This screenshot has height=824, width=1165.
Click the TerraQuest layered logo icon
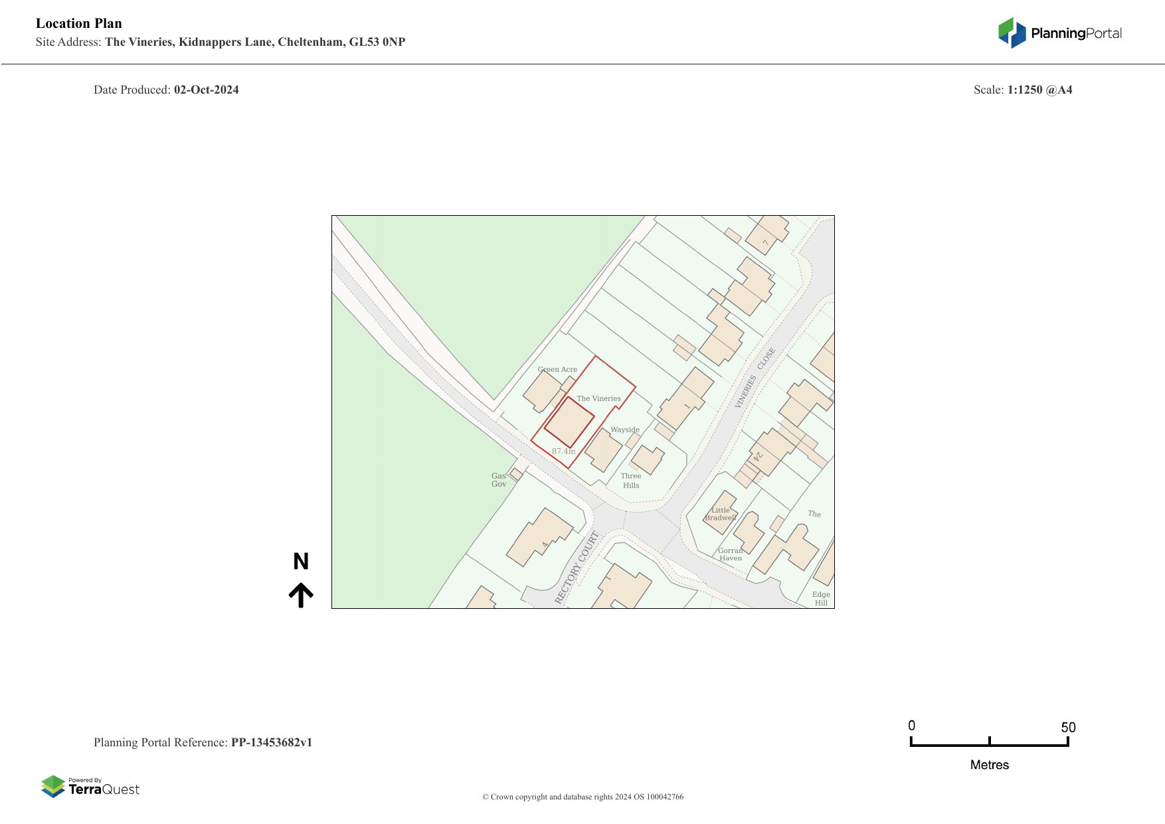click(53, 787)
